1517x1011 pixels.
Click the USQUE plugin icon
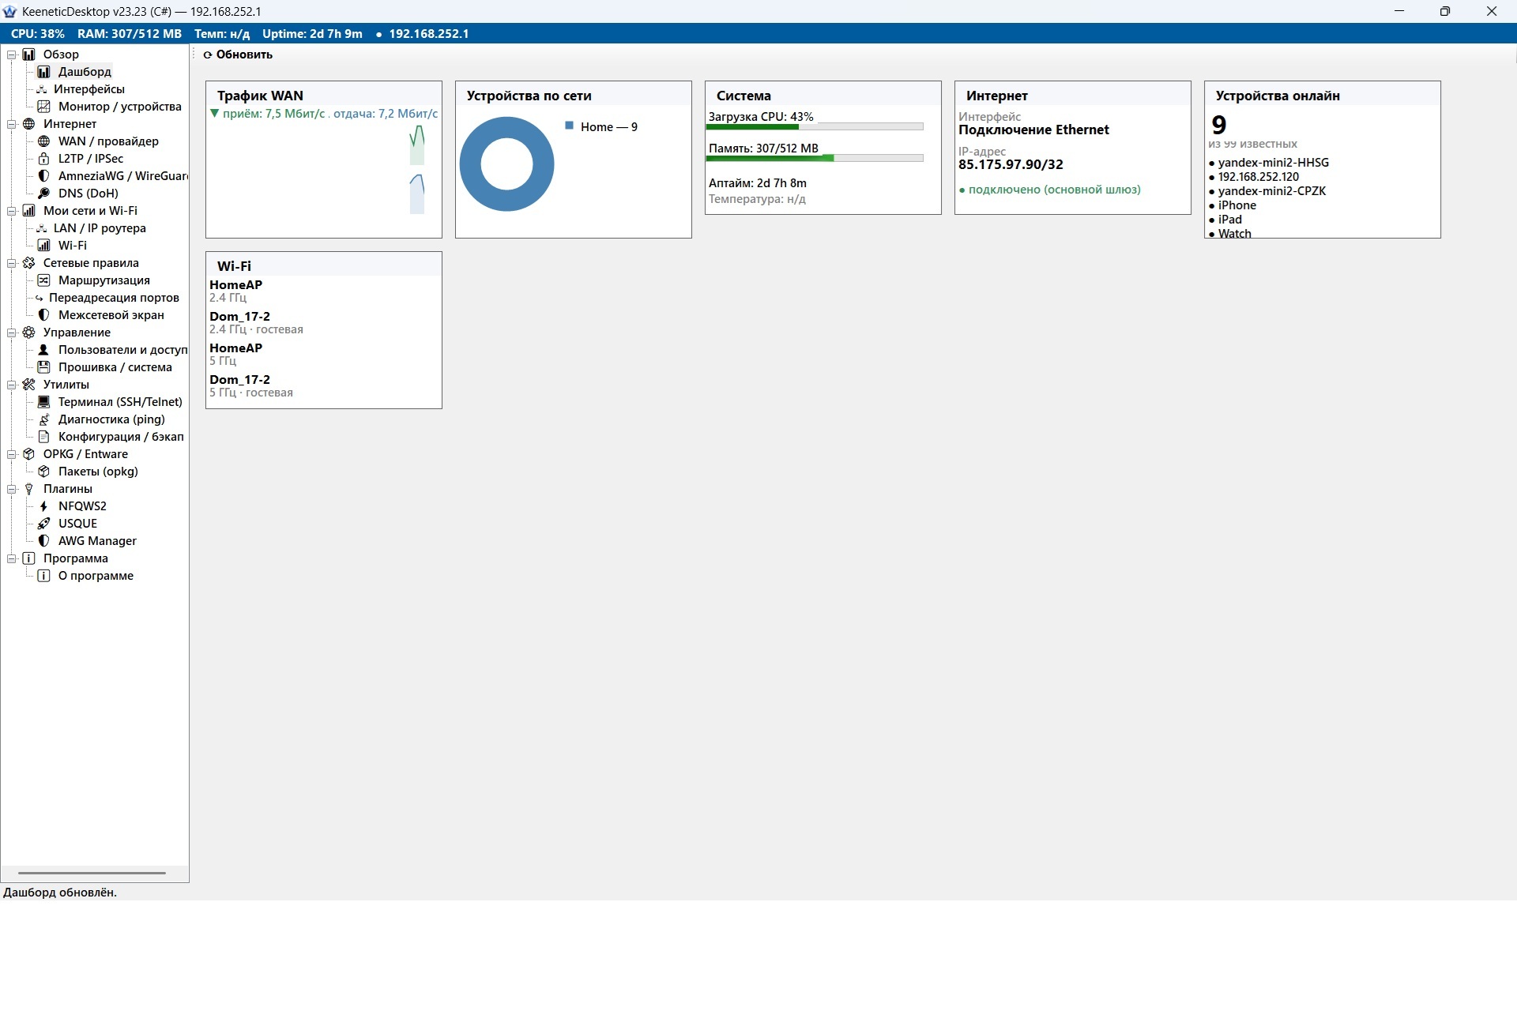click(44, 524)
